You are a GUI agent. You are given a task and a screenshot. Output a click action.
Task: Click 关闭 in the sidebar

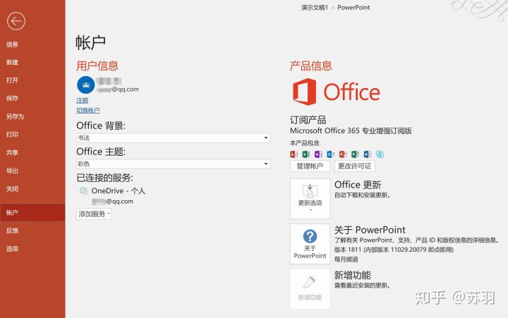coord(12,189)
